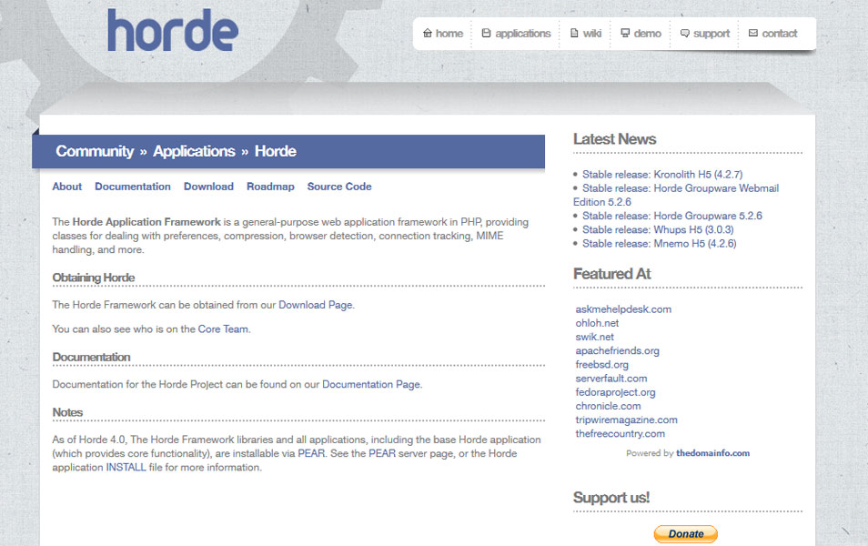Open Horde Groupware Webmail Edition 5.2.6 news
Screen dimensions: 868x546
click(x=676, y=195)
